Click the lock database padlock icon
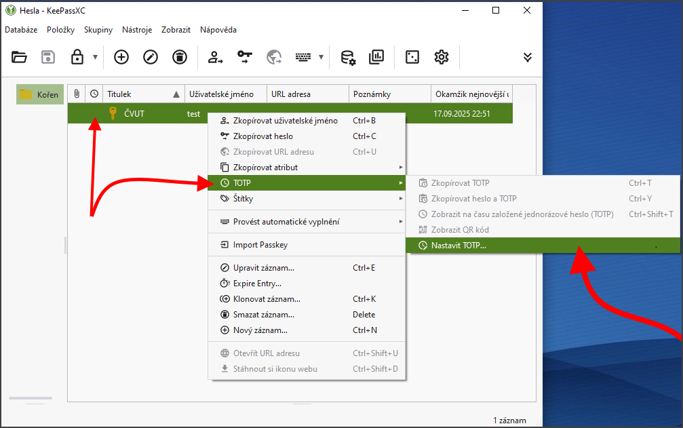This screenshot has width=683, height=428. [77, 57]
